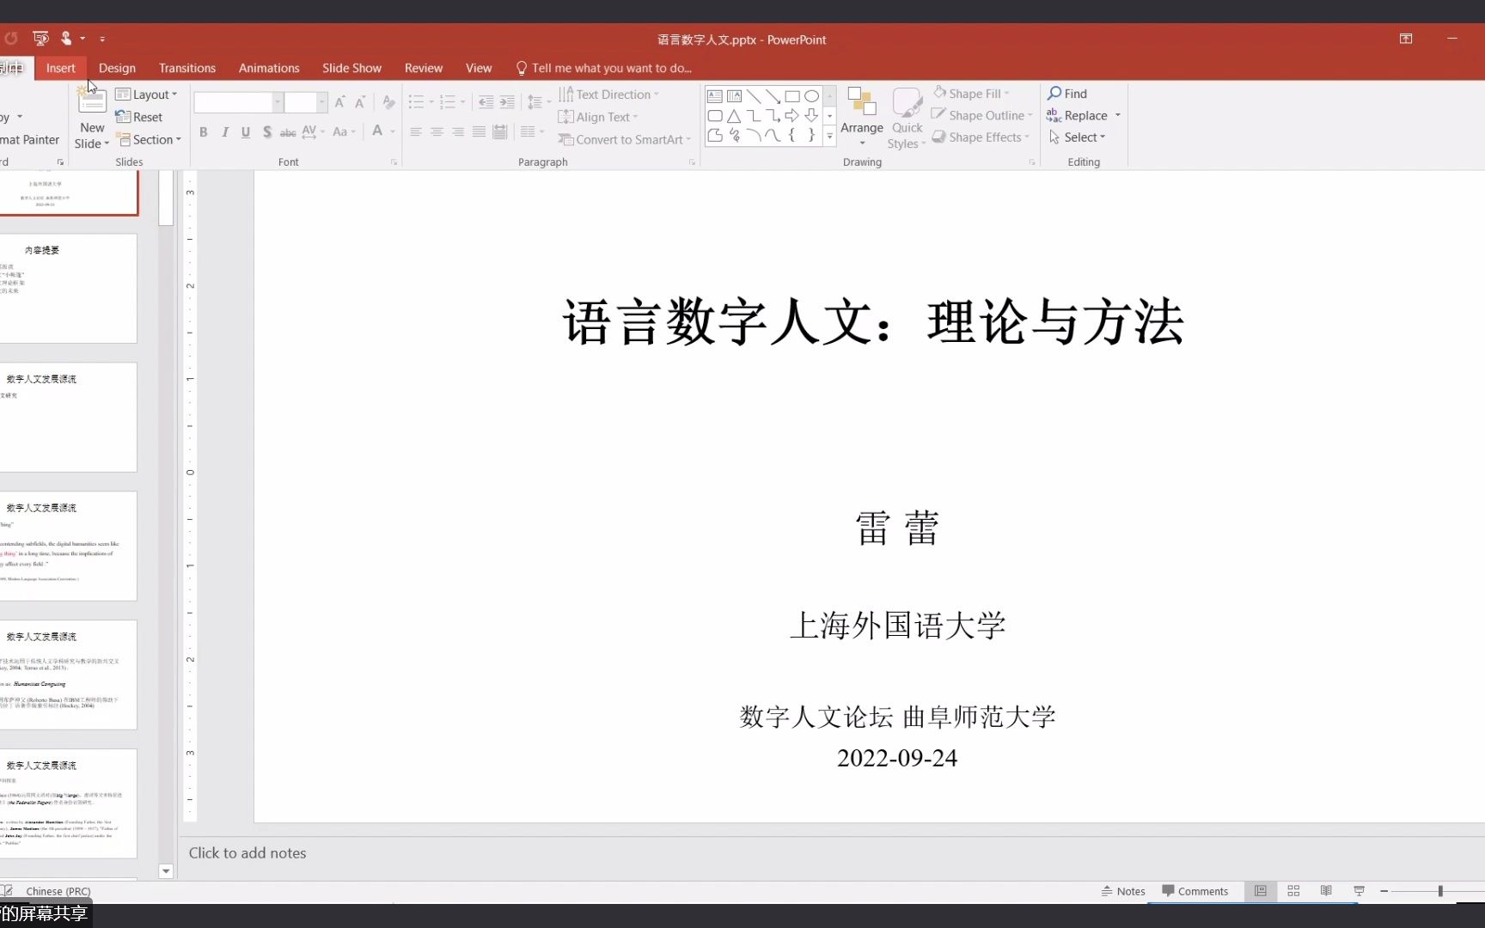Image resolution: width=1485 pixels, height=928 pixels.
Task: Open the Arrange menu button
Action: (x=862, y=116)
